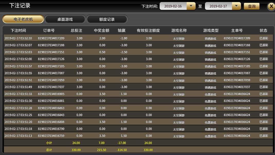Select the 订单号 column header
275x155 pixels.
tap(49, 31)
